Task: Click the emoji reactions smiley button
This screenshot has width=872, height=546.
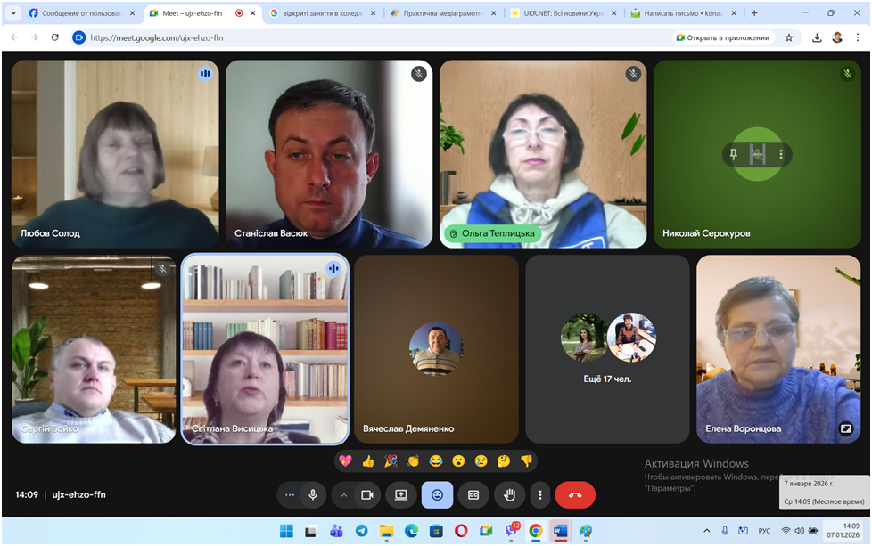Action: click(437, 494)
